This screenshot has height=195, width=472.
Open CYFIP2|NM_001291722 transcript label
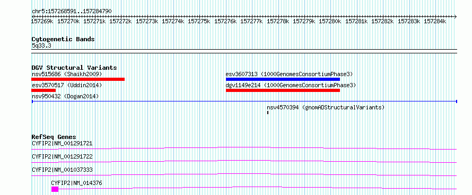point(62,156)
